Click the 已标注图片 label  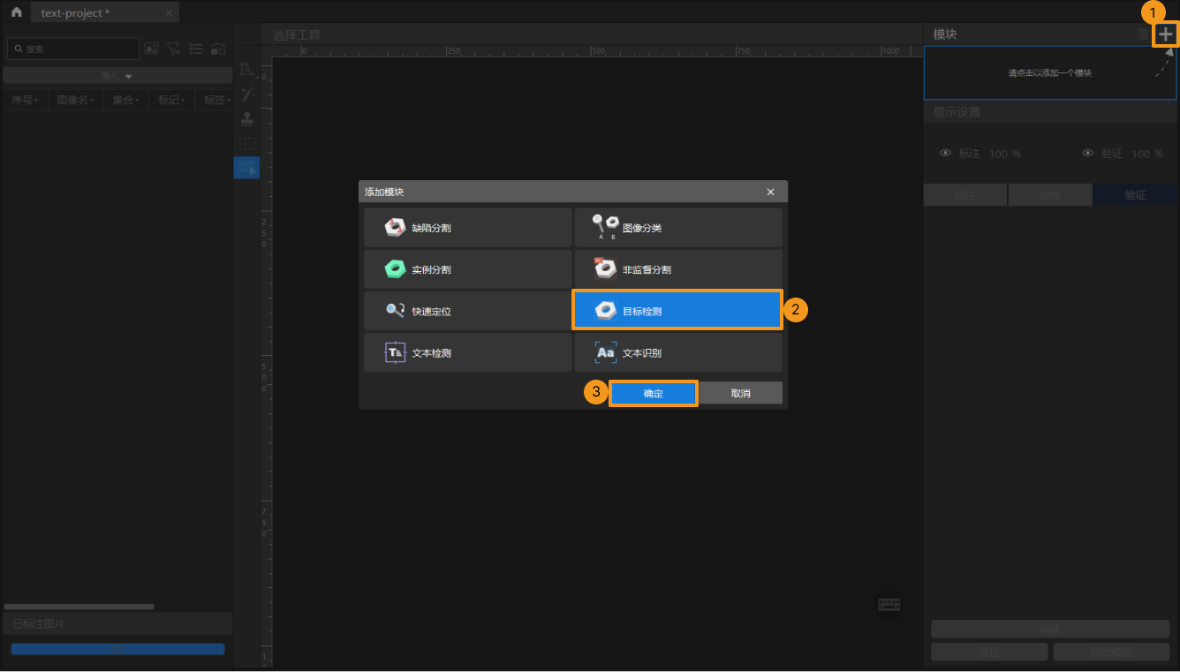[x=38, y=623]
